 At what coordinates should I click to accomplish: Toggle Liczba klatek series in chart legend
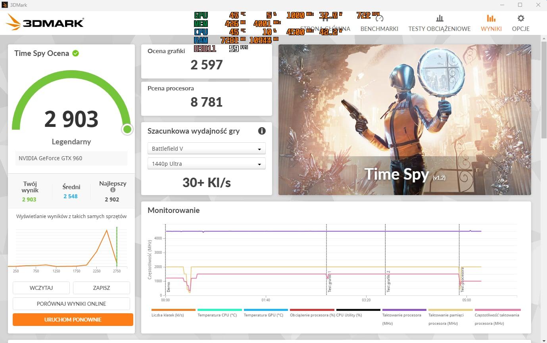point(173,315)
